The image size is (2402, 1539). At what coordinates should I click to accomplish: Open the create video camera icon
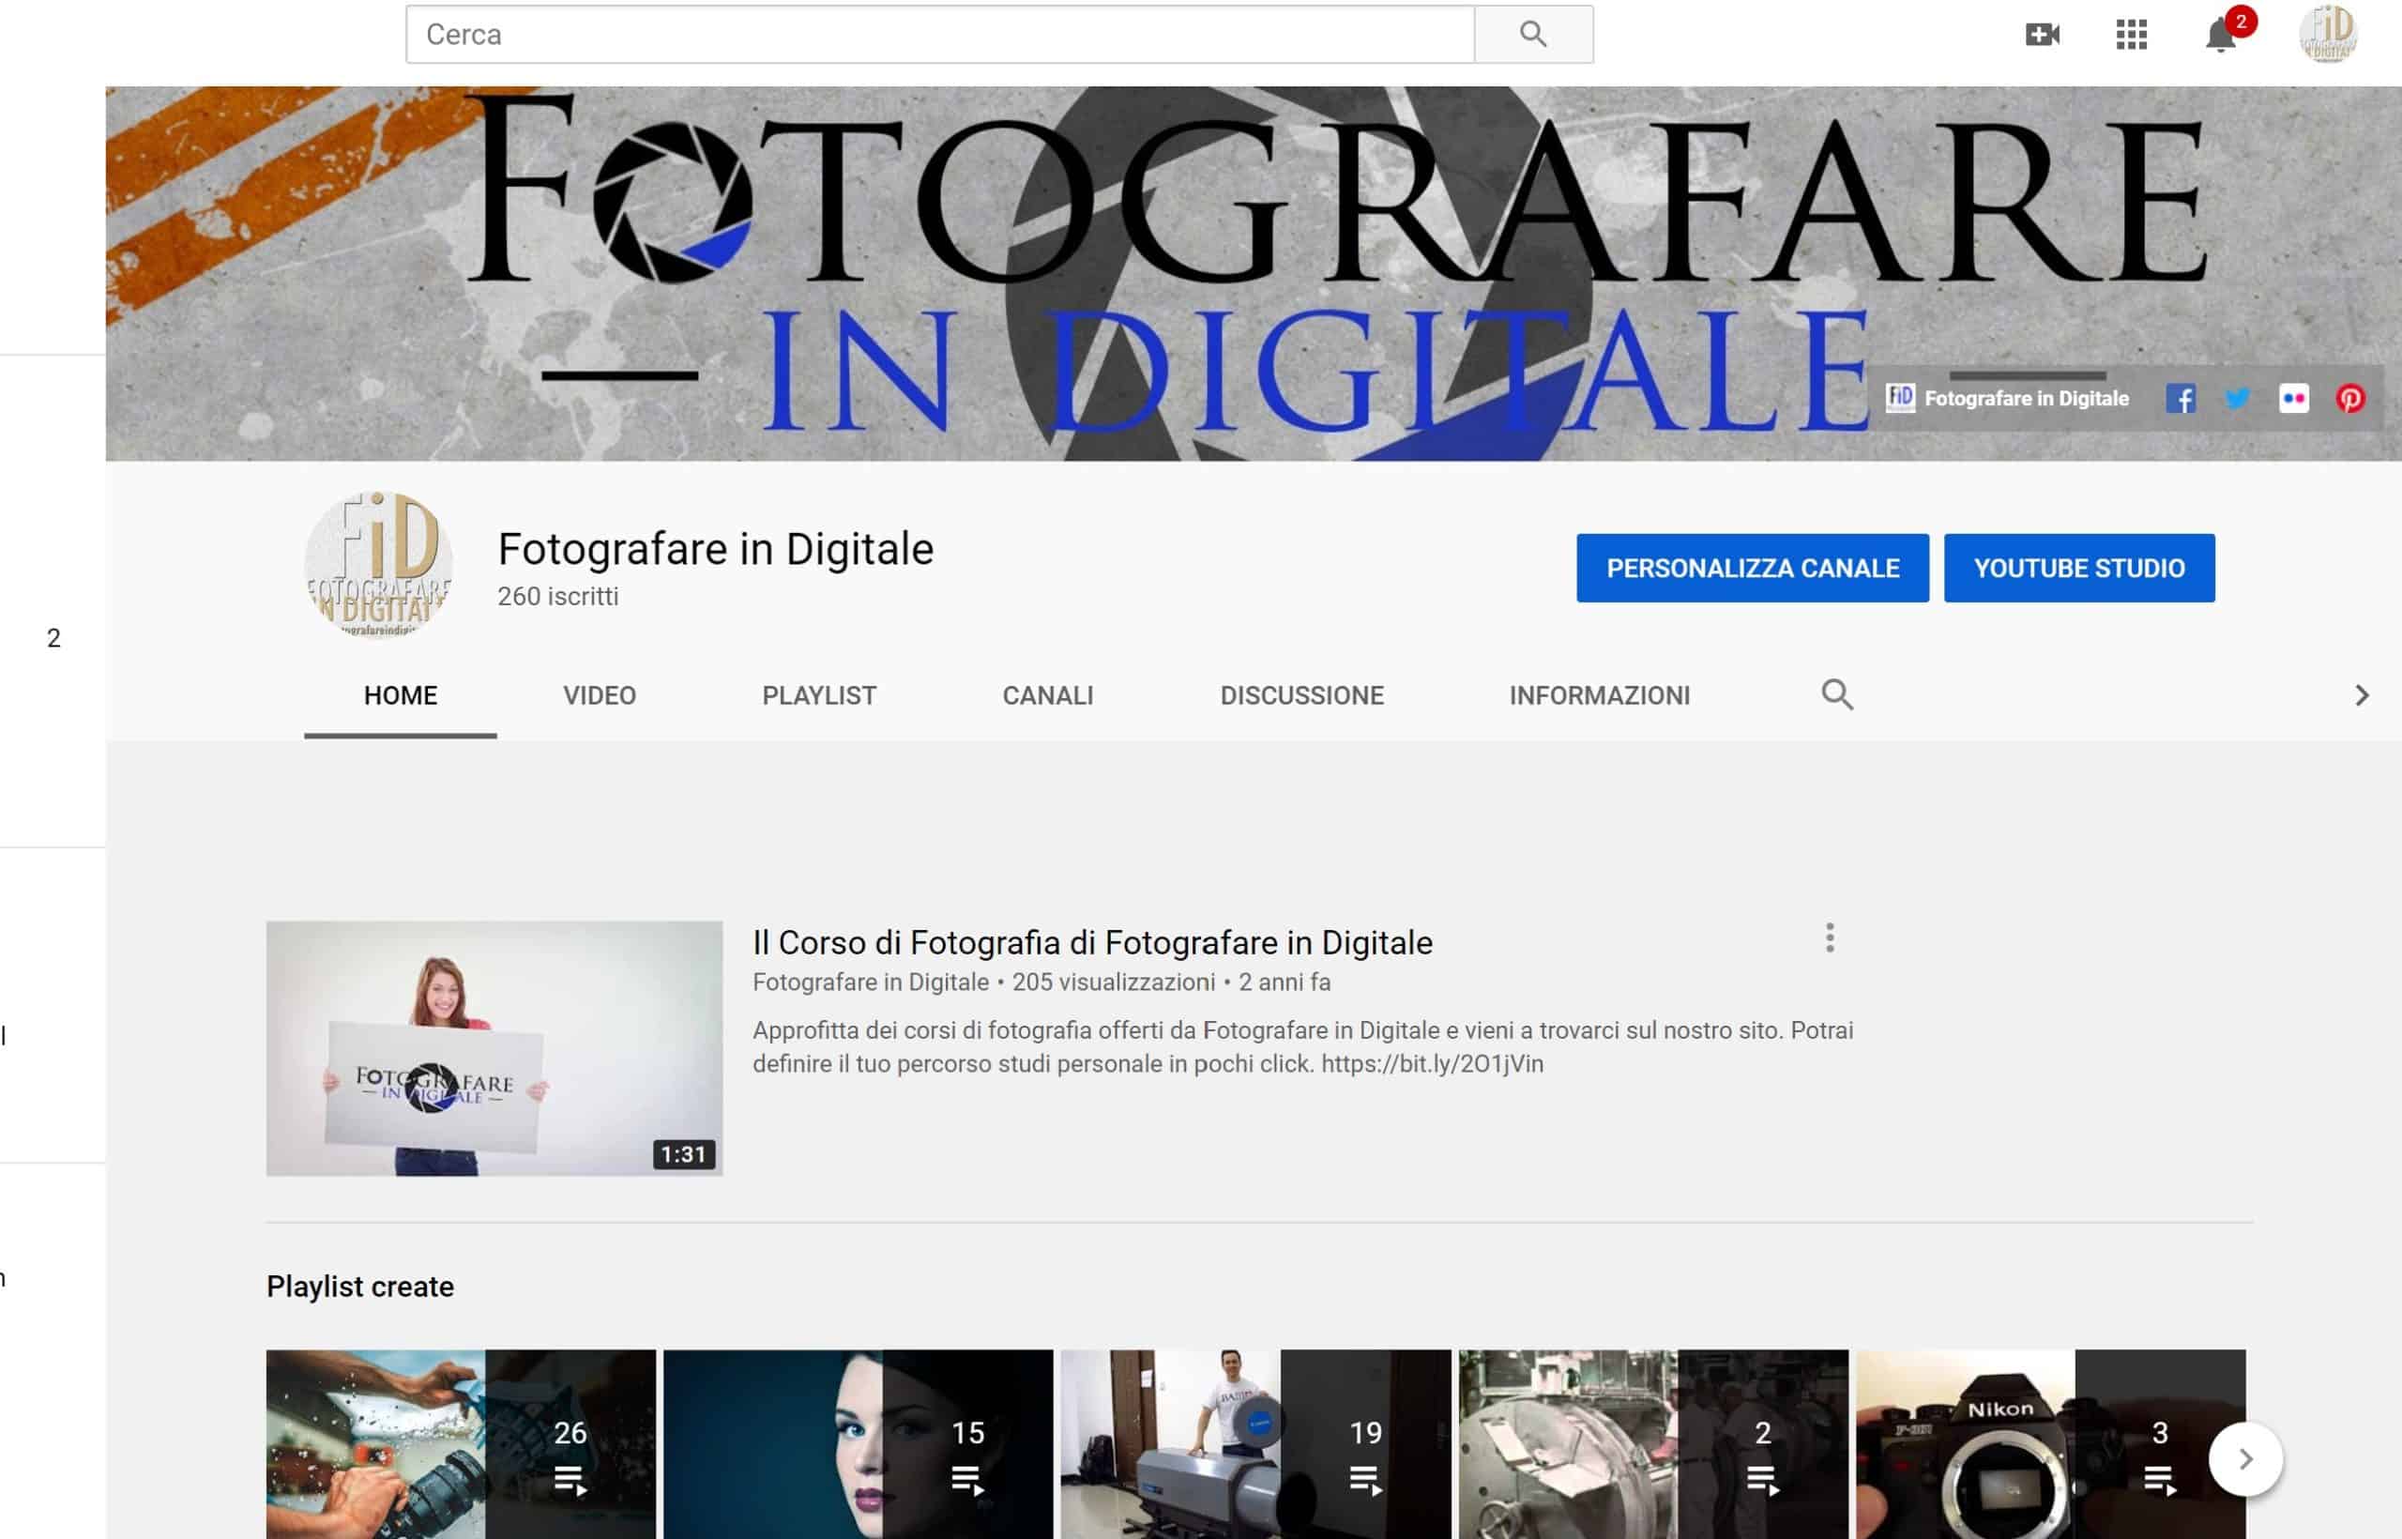pos(2043,35)
